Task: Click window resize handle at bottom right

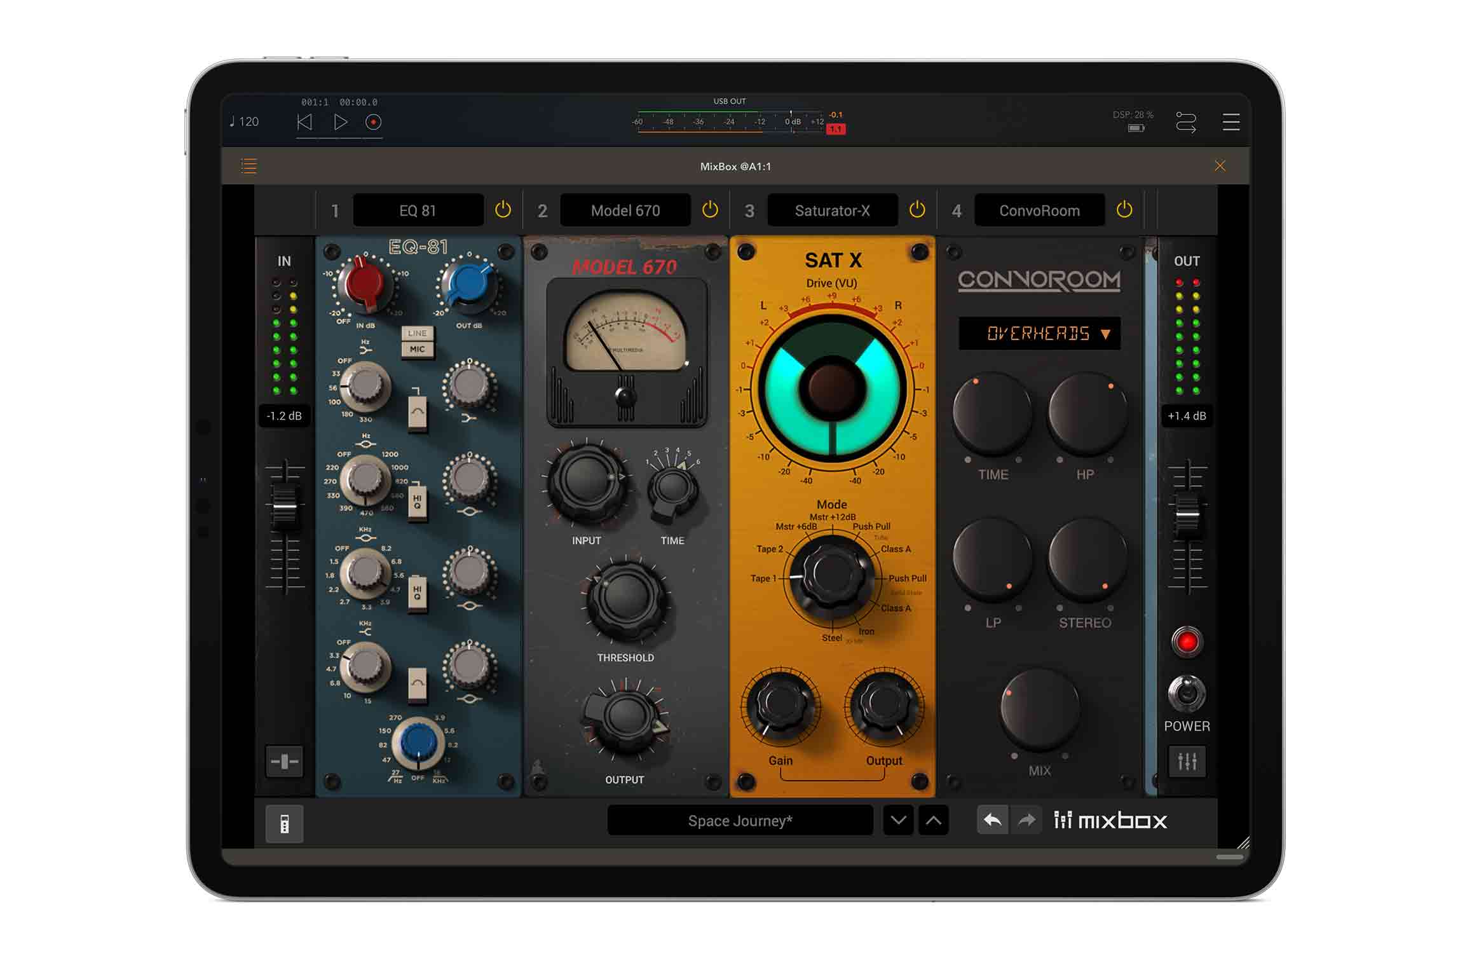Action: [x=1243, y=843]
